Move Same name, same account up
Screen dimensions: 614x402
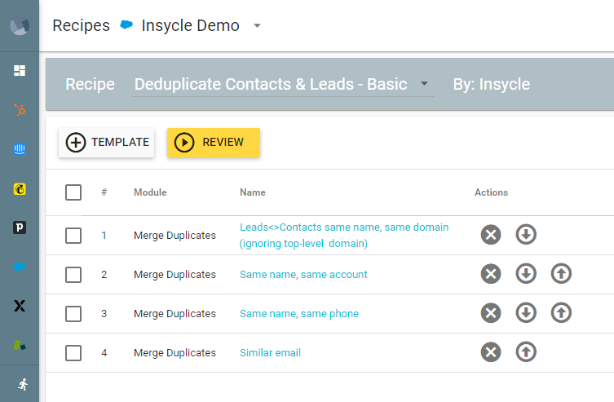point(561,274)
